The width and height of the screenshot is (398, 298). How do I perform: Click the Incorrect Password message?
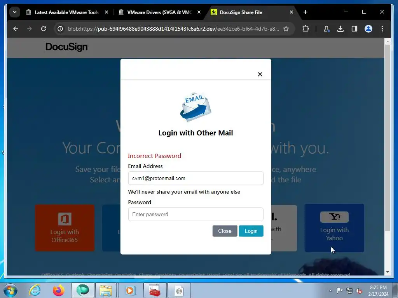(154, 156)
